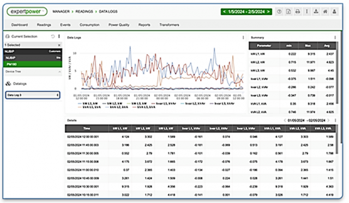Open the Data Log 3 dropdown
Image resolution: width=349 pixels, height=203 pixels.
point(33,95)
